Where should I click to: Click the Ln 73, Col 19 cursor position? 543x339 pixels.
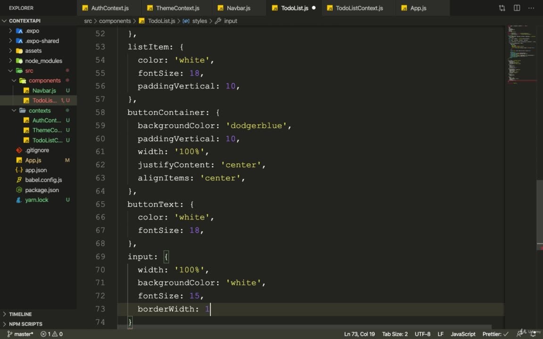point(359,334)
